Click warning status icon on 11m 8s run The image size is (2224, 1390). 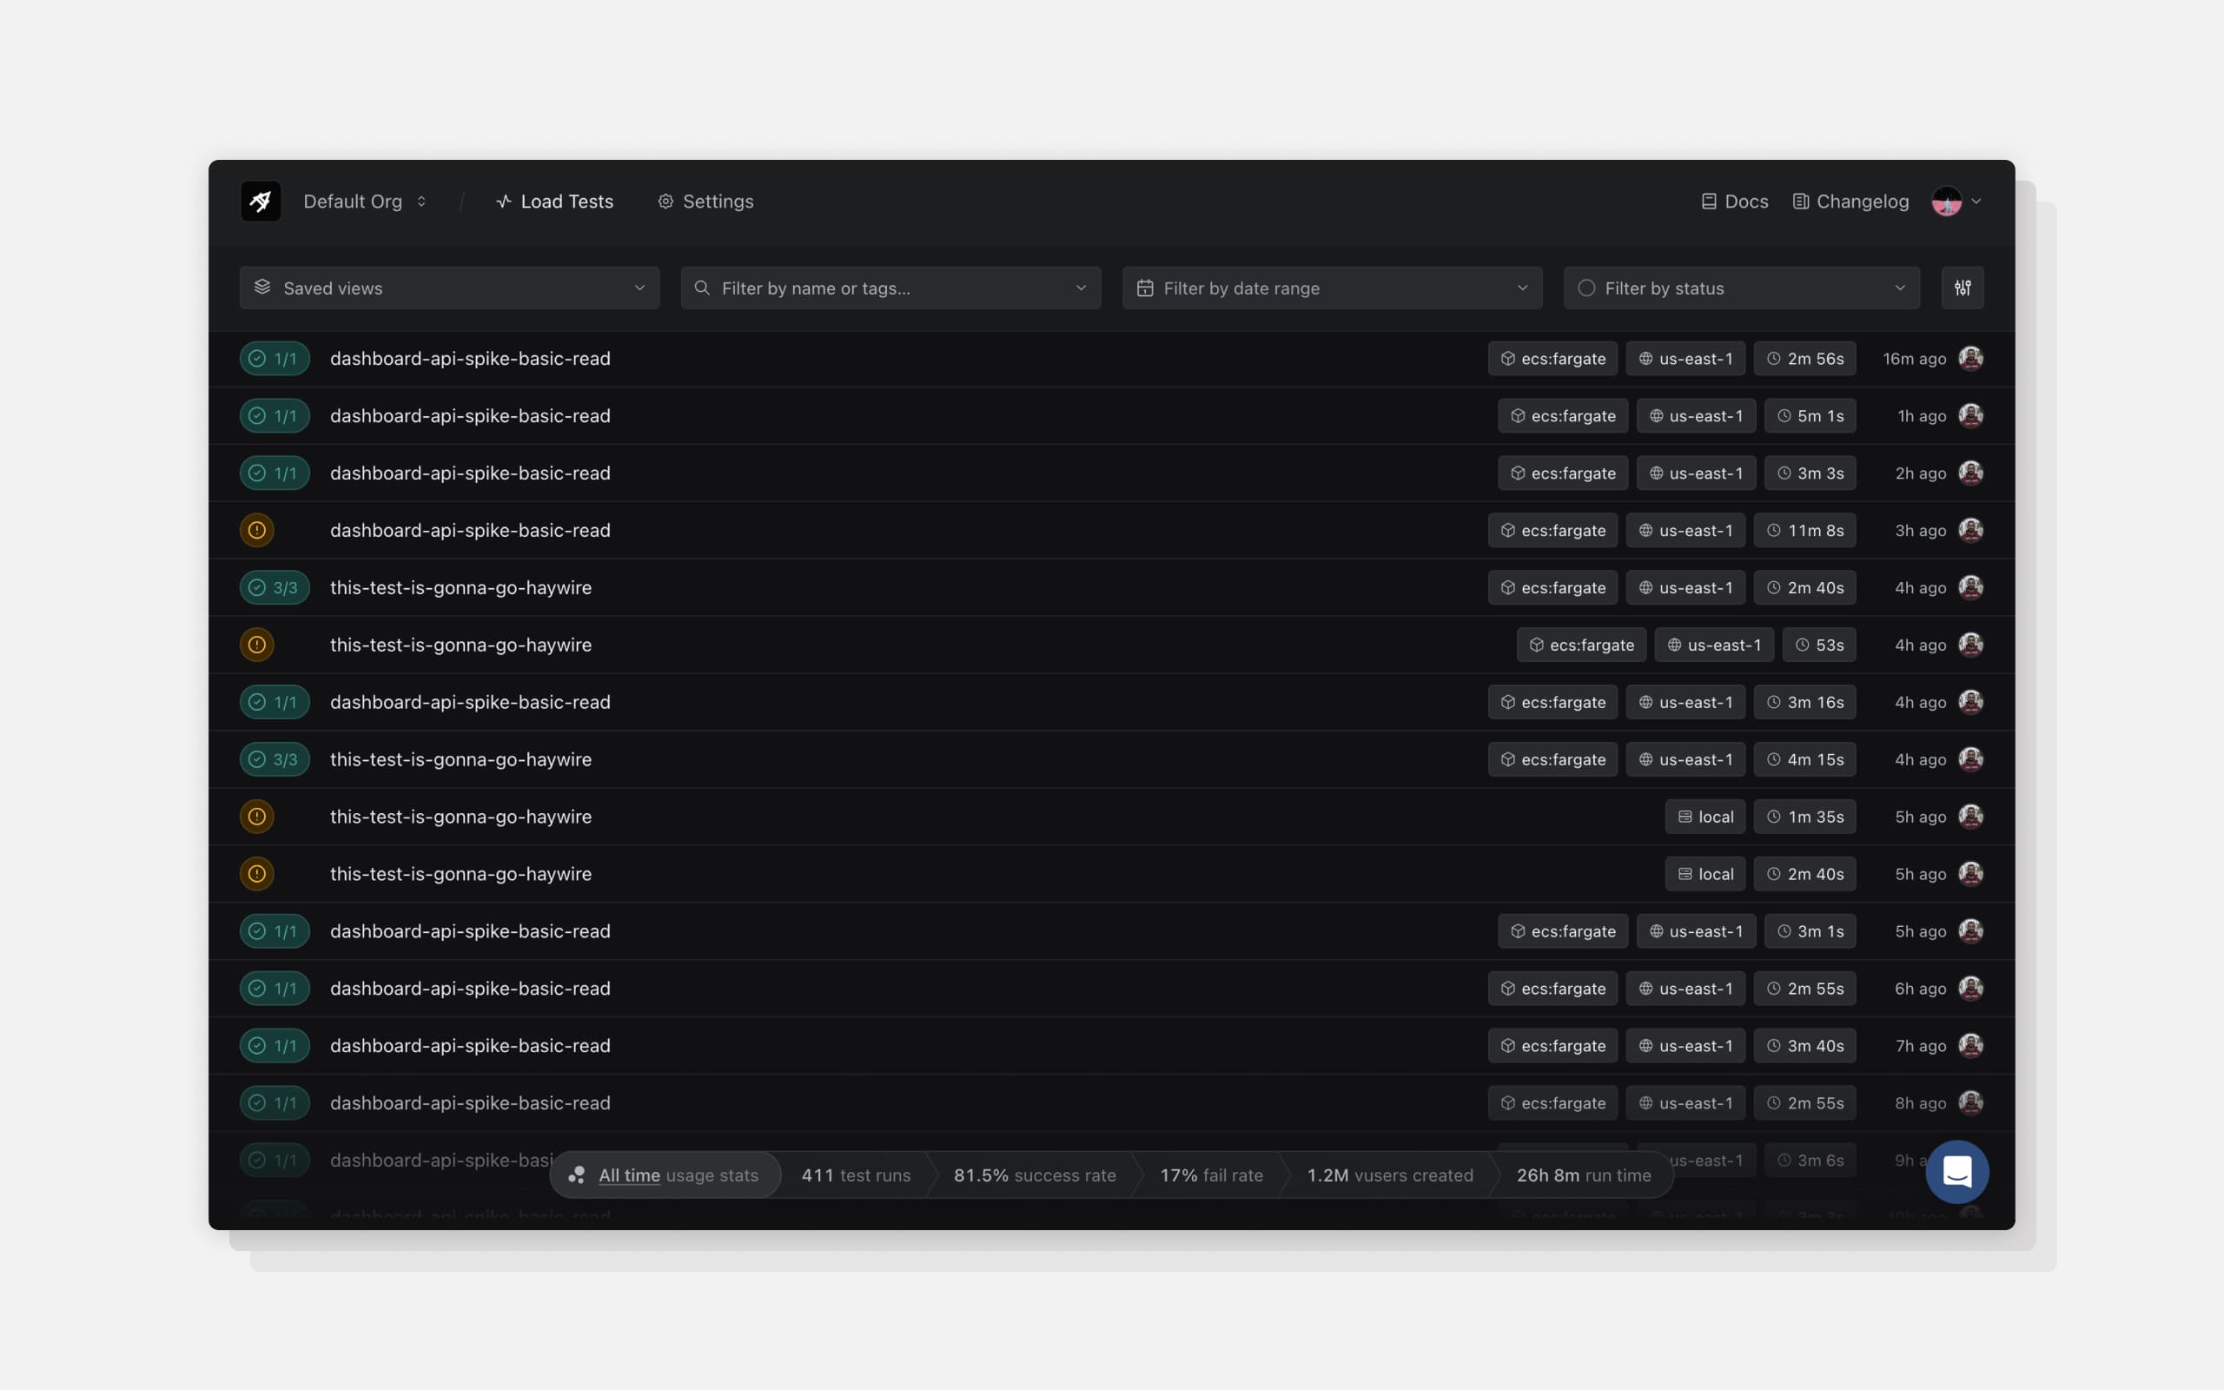coord(257,531)
